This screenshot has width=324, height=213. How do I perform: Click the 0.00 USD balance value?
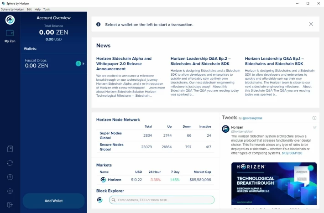tap(53, 39)
